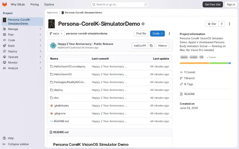
Task: Expand the Build sidebar chevron
Action: 40,45
